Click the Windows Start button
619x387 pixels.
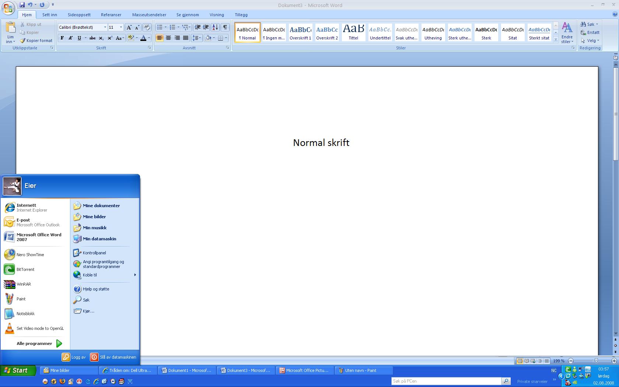(x=18, y=370)
